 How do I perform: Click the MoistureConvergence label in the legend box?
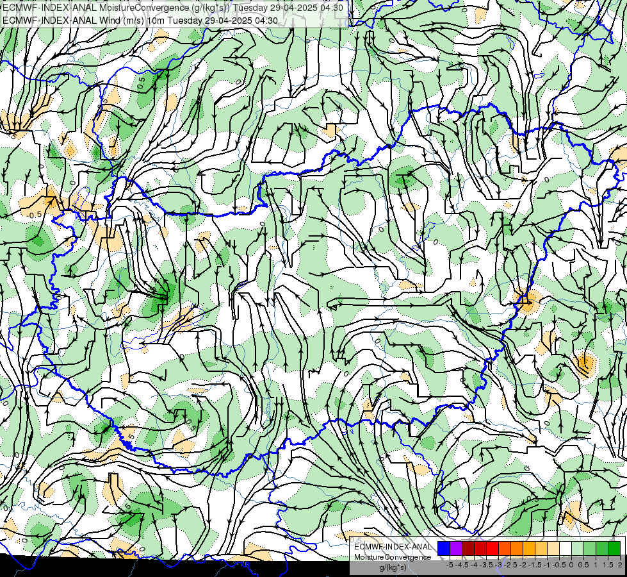[393, 557]
